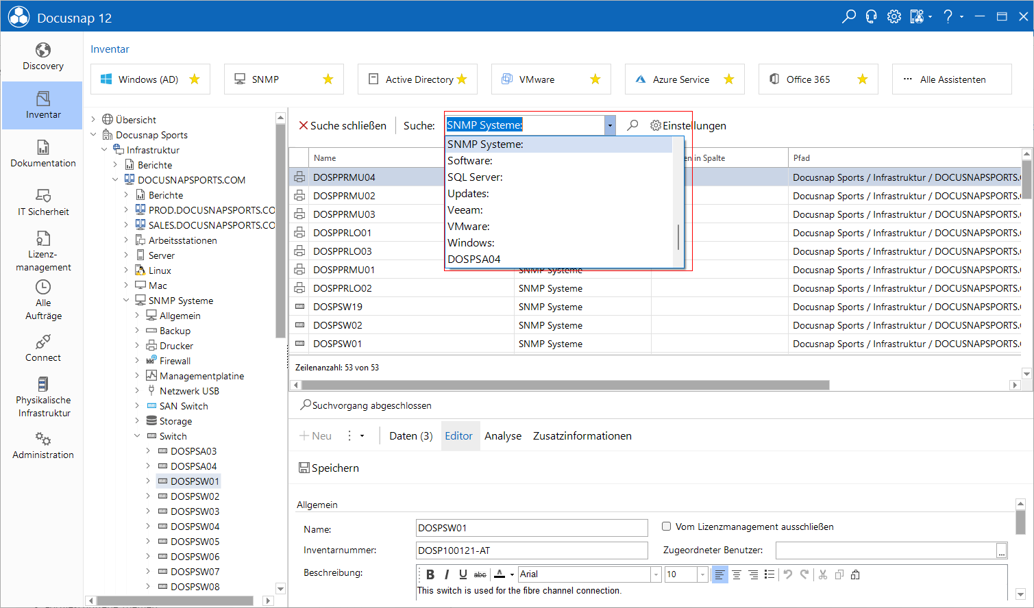
Task: Open the Connect module in the sidebar
Action: coord(42,349)
